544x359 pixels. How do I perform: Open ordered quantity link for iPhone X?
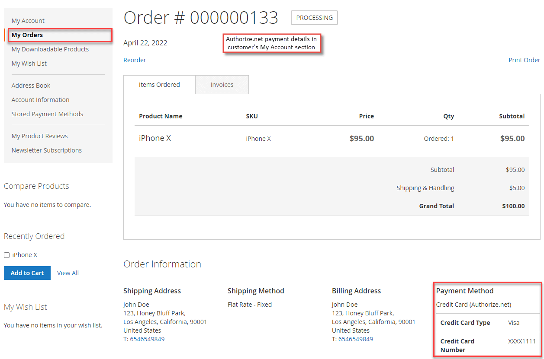point(452,138)
